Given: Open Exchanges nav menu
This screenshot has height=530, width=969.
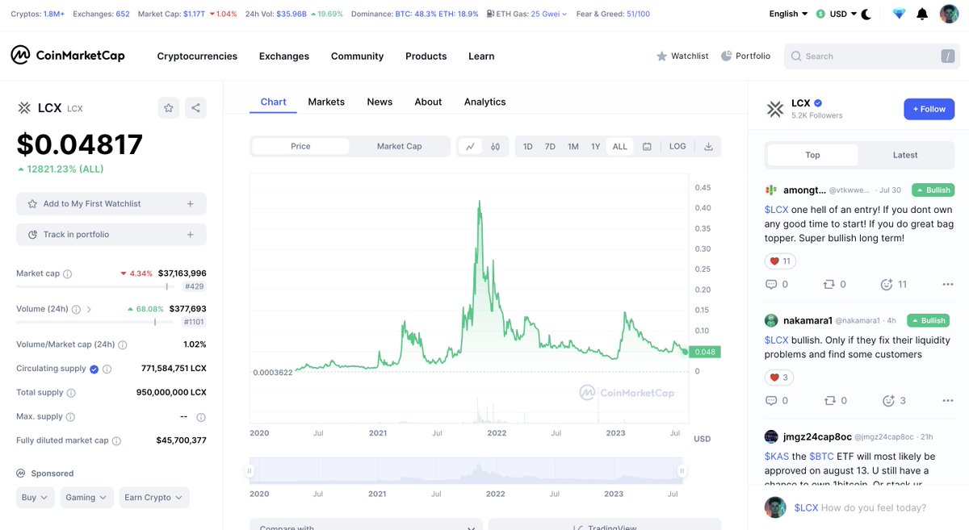Looking at the screenshot, I should [x=284, y=56].
